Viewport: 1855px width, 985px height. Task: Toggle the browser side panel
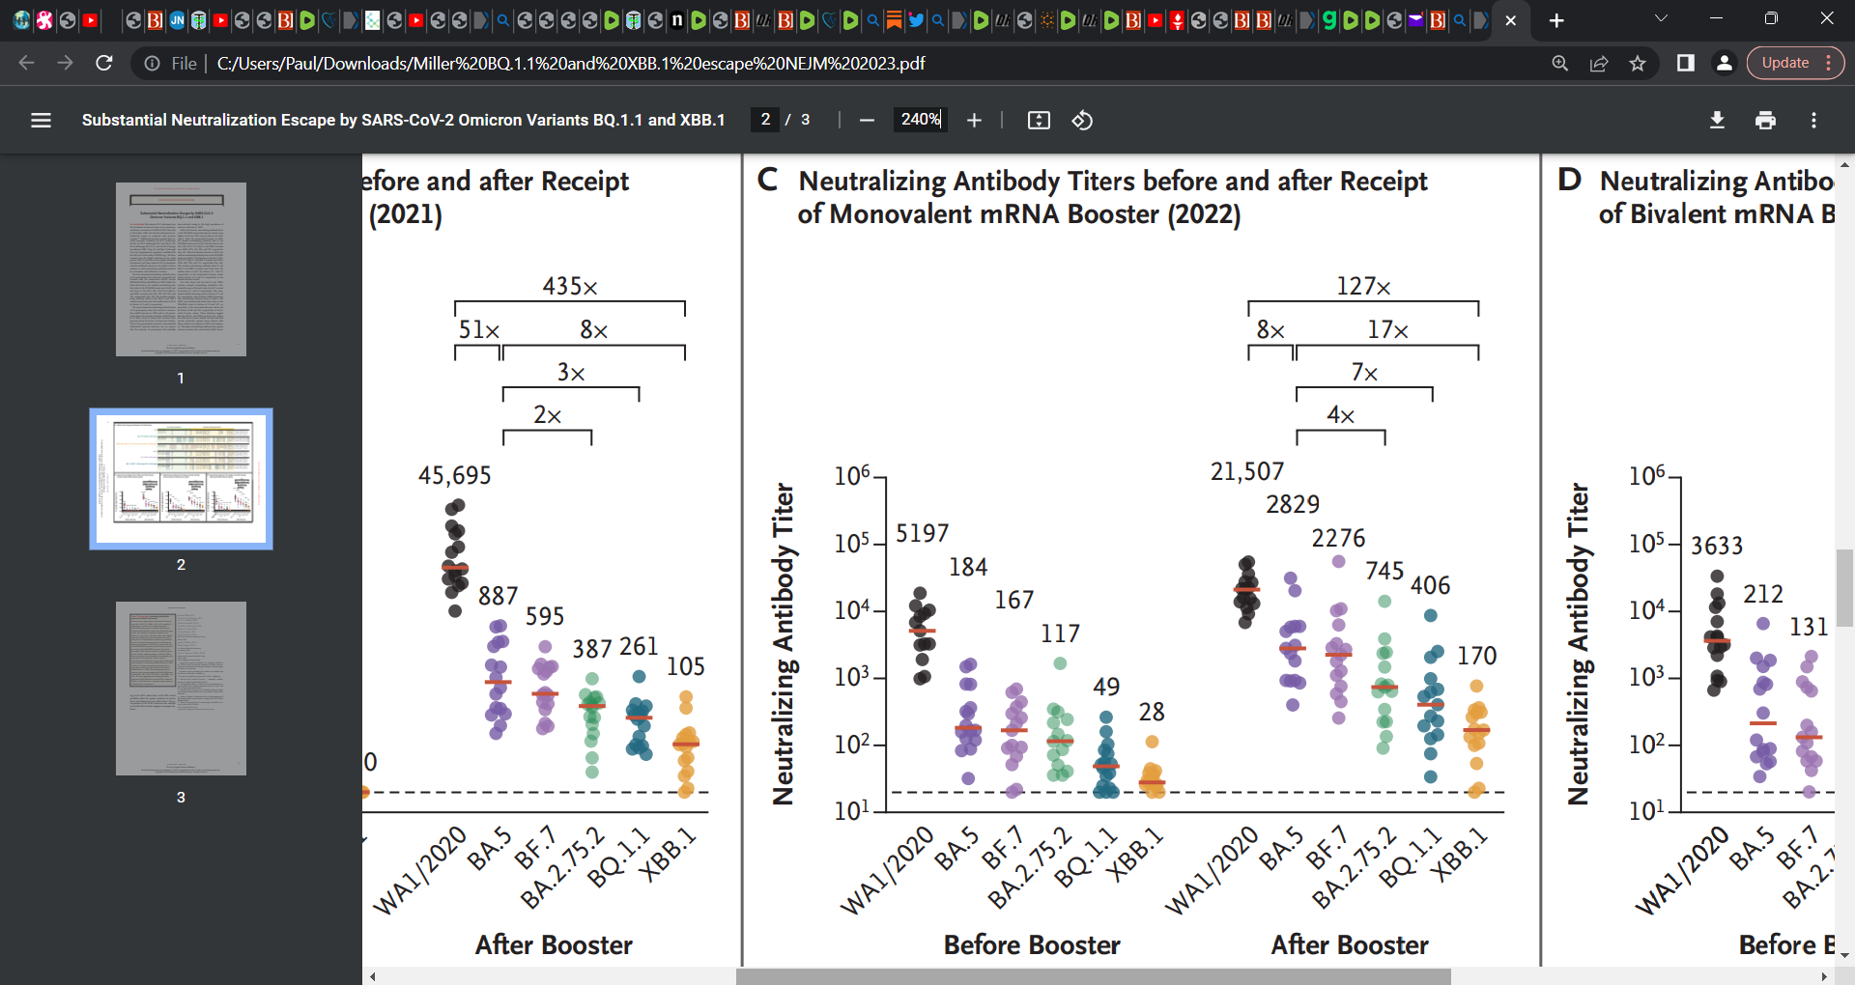[1685, 63]
